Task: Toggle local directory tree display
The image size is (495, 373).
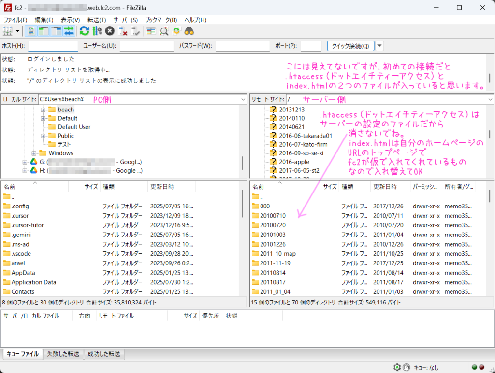Action: pos(44,31)
